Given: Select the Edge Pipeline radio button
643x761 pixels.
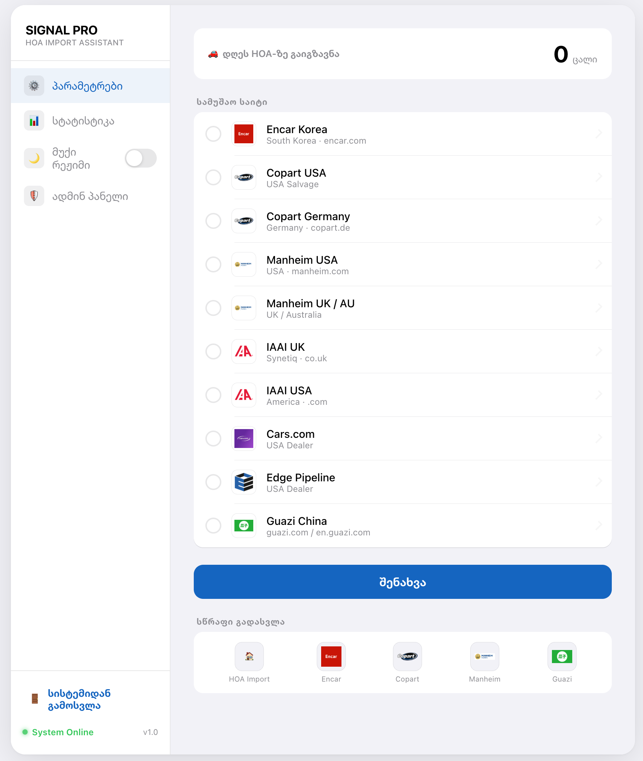Looking at the screenshot, I should coord(213,482).
